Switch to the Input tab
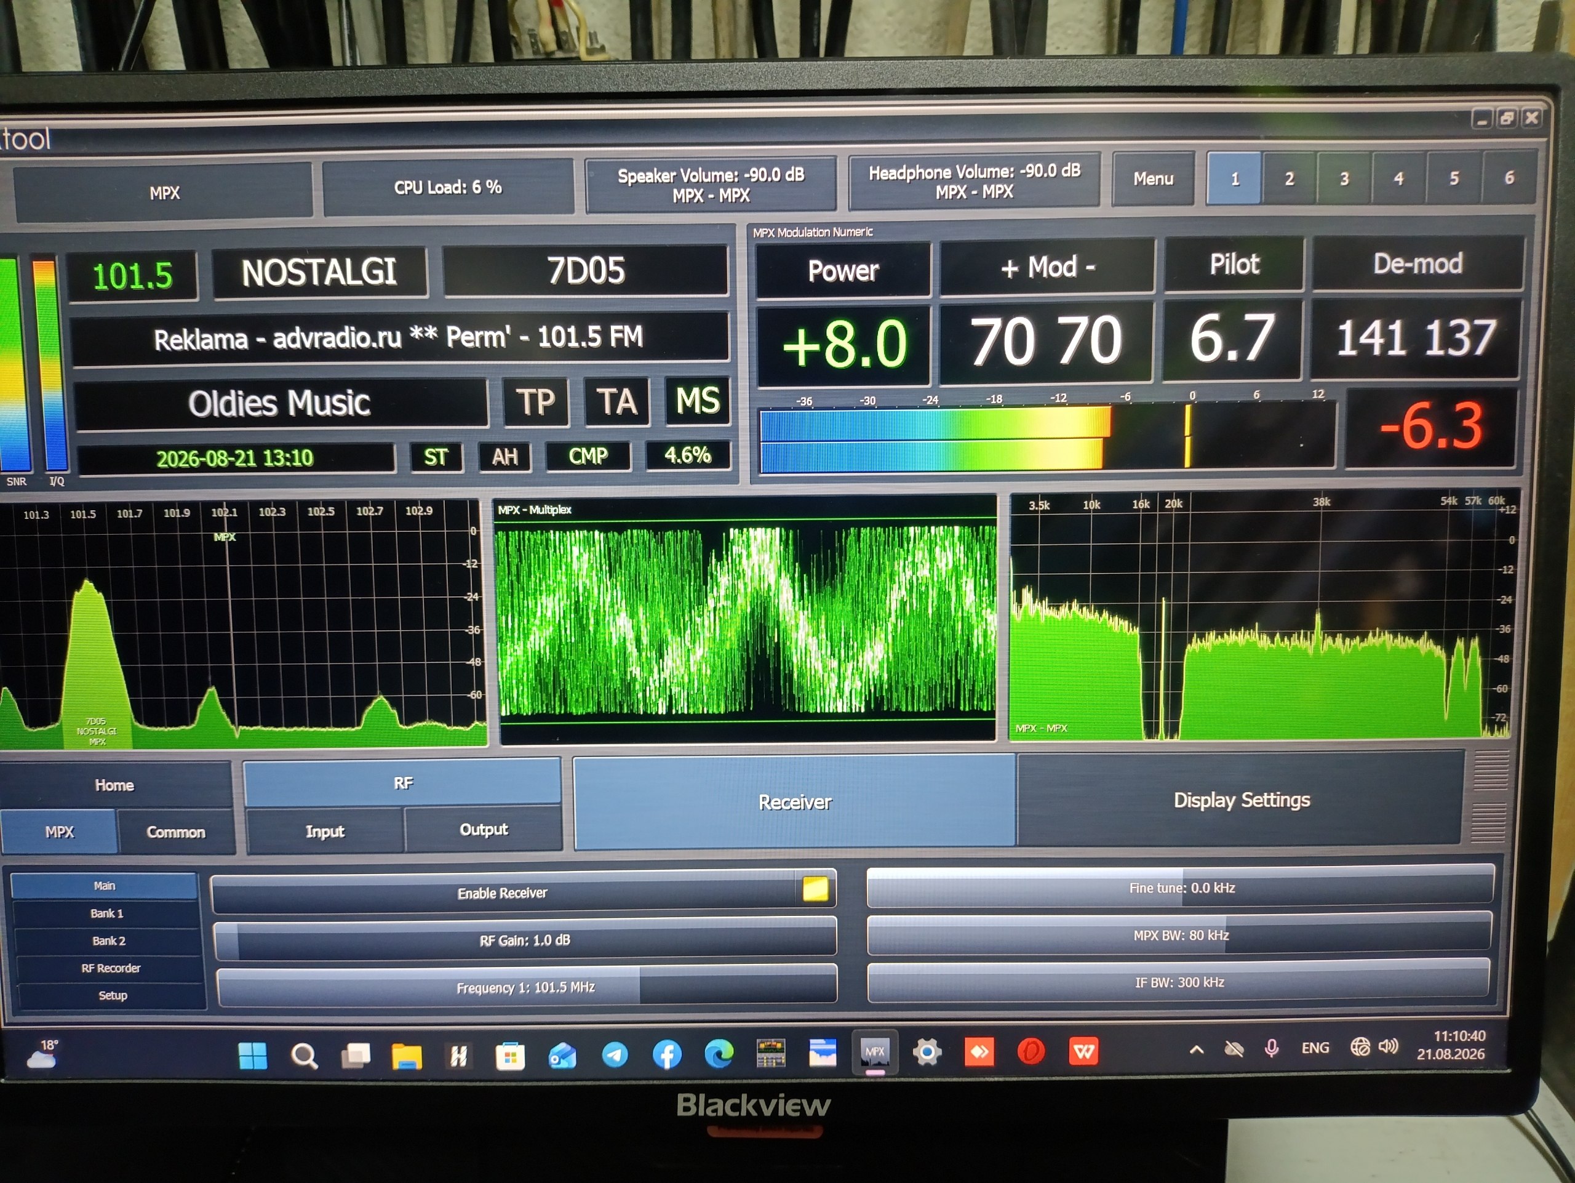 click(325, 830)
